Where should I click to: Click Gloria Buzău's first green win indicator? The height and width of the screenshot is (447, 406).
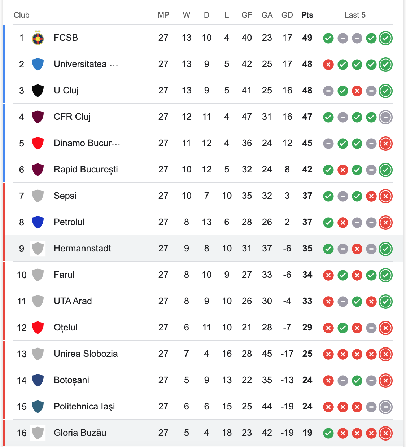[x=328, y=433]
